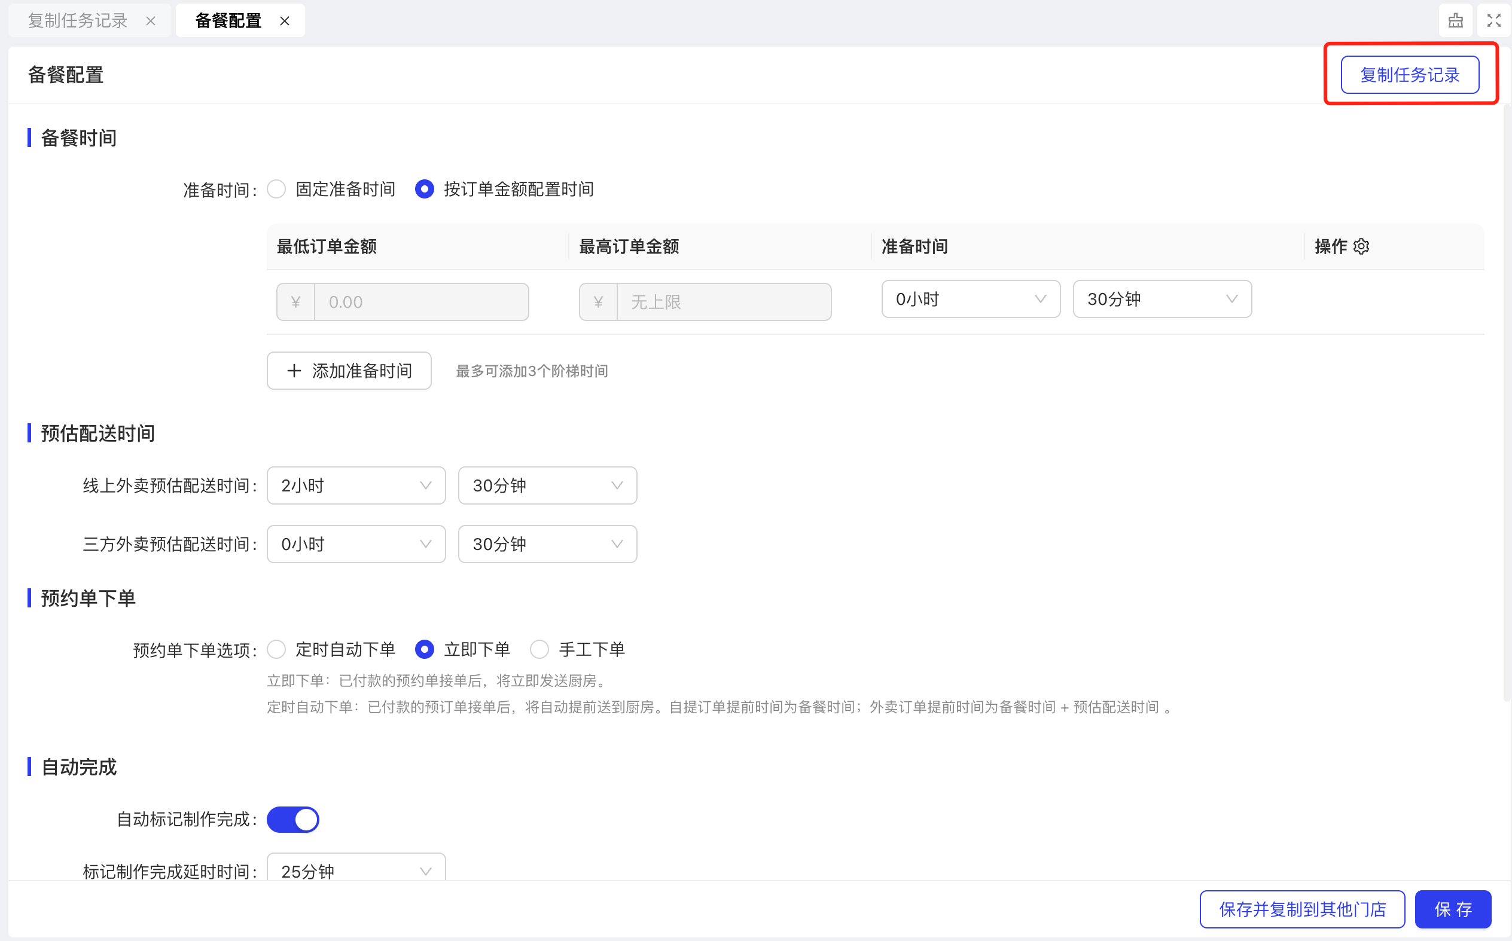Viewport: 1512px width, 941px height.
Task: Click the 预估配送时间 section heading
Action: [x=97, y=433]
